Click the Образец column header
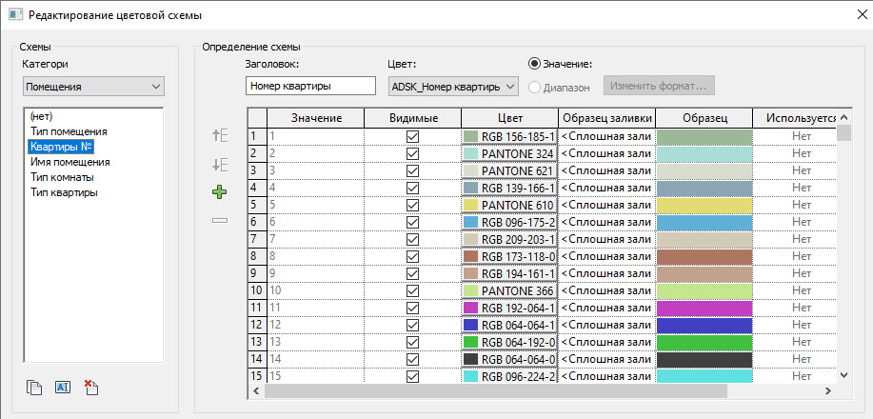 [x=704, y=117]
